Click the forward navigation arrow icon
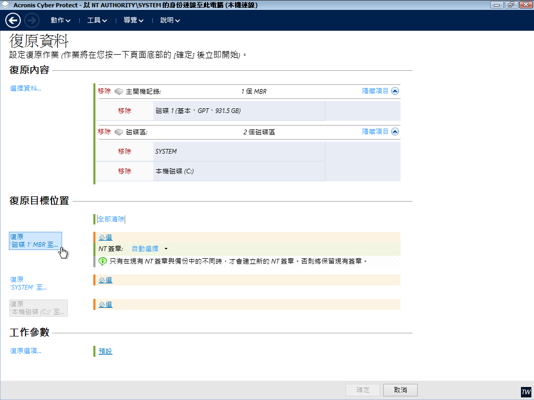The image size is (534, 400). pyautogui.click(x=32, y=20)
